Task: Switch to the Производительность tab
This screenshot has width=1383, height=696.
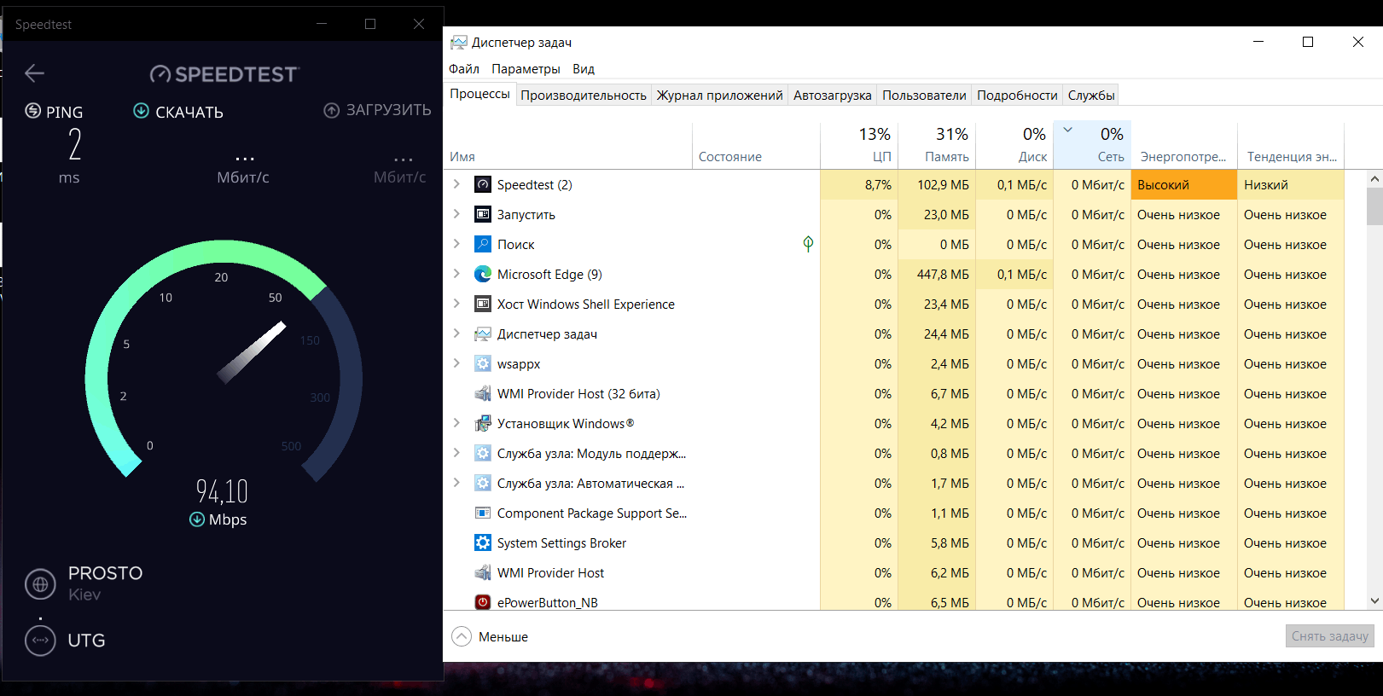Action: pos(584,96)
